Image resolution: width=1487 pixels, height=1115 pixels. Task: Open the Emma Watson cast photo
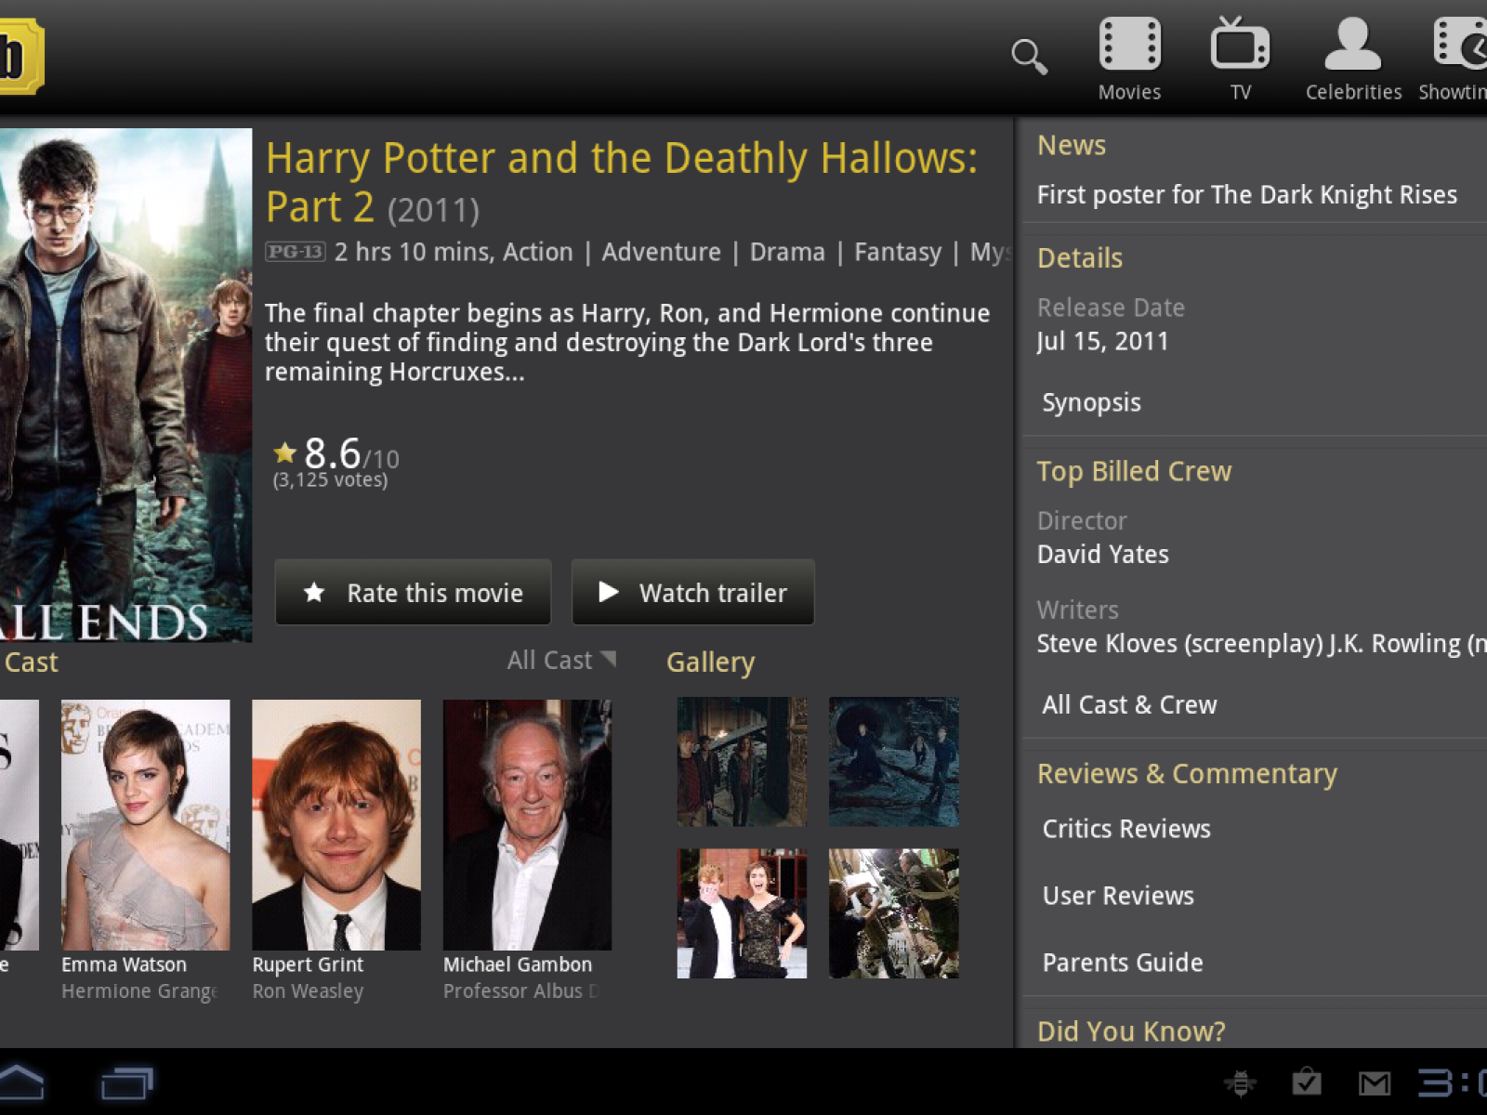145,825
